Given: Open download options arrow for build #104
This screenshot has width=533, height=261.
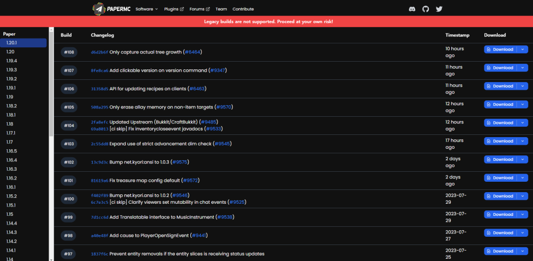Looking at the screenshot, I should point(523,123).
